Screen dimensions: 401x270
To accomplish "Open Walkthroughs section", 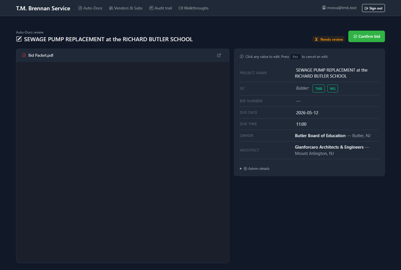I will (194, 8).
